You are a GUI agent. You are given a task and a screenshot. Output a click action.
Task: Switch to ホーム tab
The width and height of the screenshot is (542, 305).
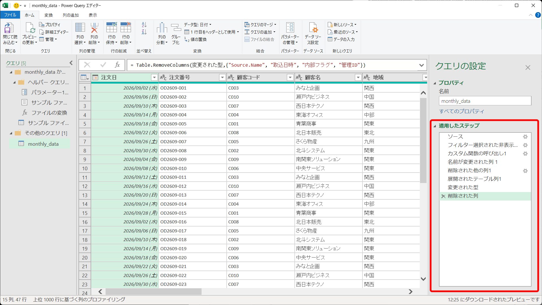29,15
